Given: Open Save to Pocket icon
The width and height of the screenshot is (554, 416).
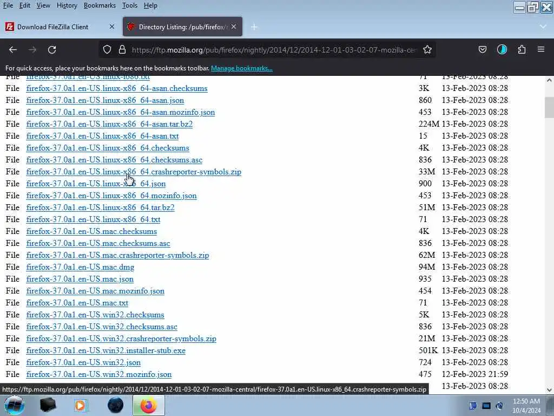Looking at the screenshot, I should 482,50.
